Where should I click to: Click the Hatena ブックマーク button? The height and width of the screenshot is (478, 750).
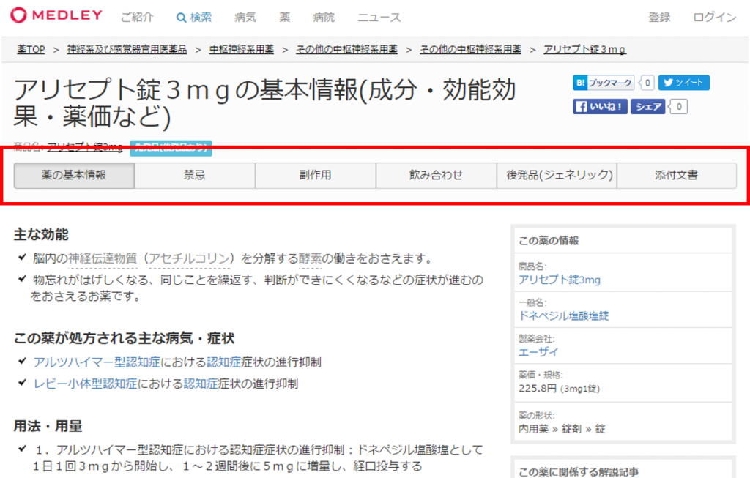(x=604, y=83)
